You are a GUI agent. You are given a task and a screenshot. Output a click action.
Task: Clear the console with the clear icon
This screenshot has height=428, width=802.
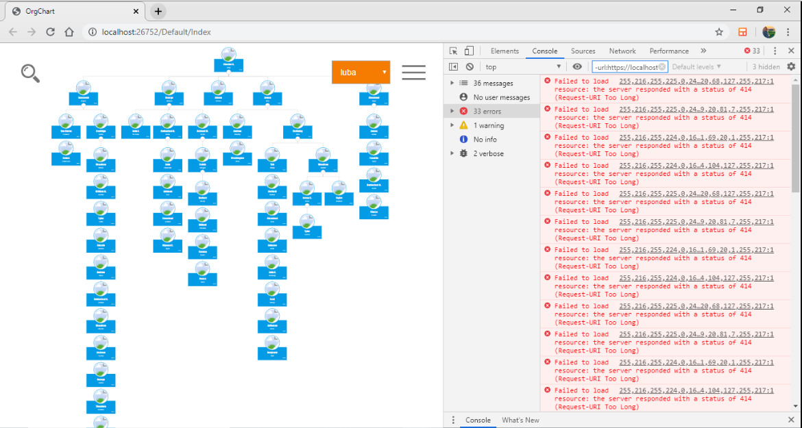click(x=470, y=66)
